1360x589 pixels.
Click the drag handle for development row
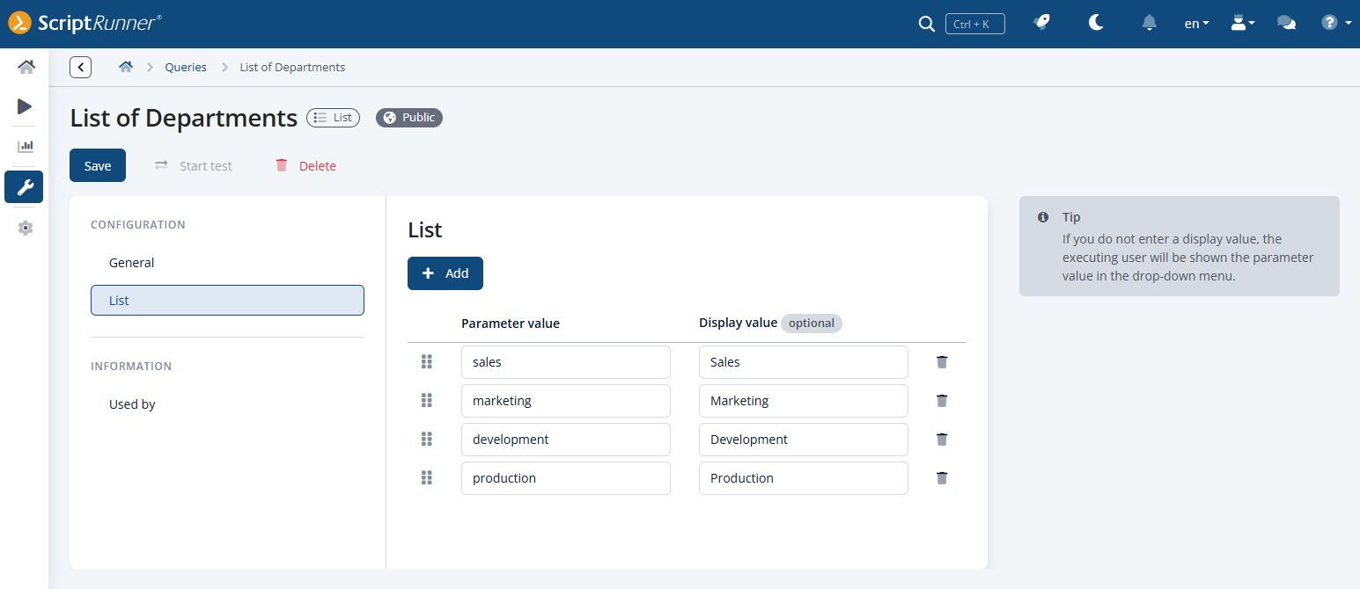coord(427,439)
